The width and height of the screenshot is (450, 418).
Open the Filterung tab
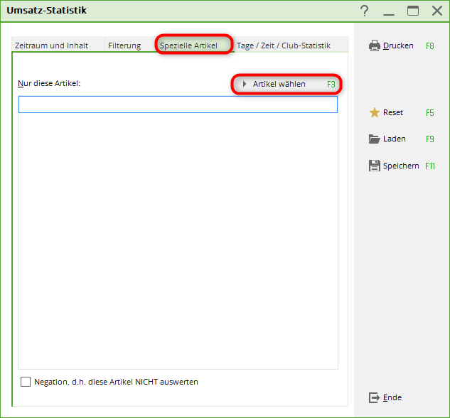pyautogui.click(x=124, y=45)
